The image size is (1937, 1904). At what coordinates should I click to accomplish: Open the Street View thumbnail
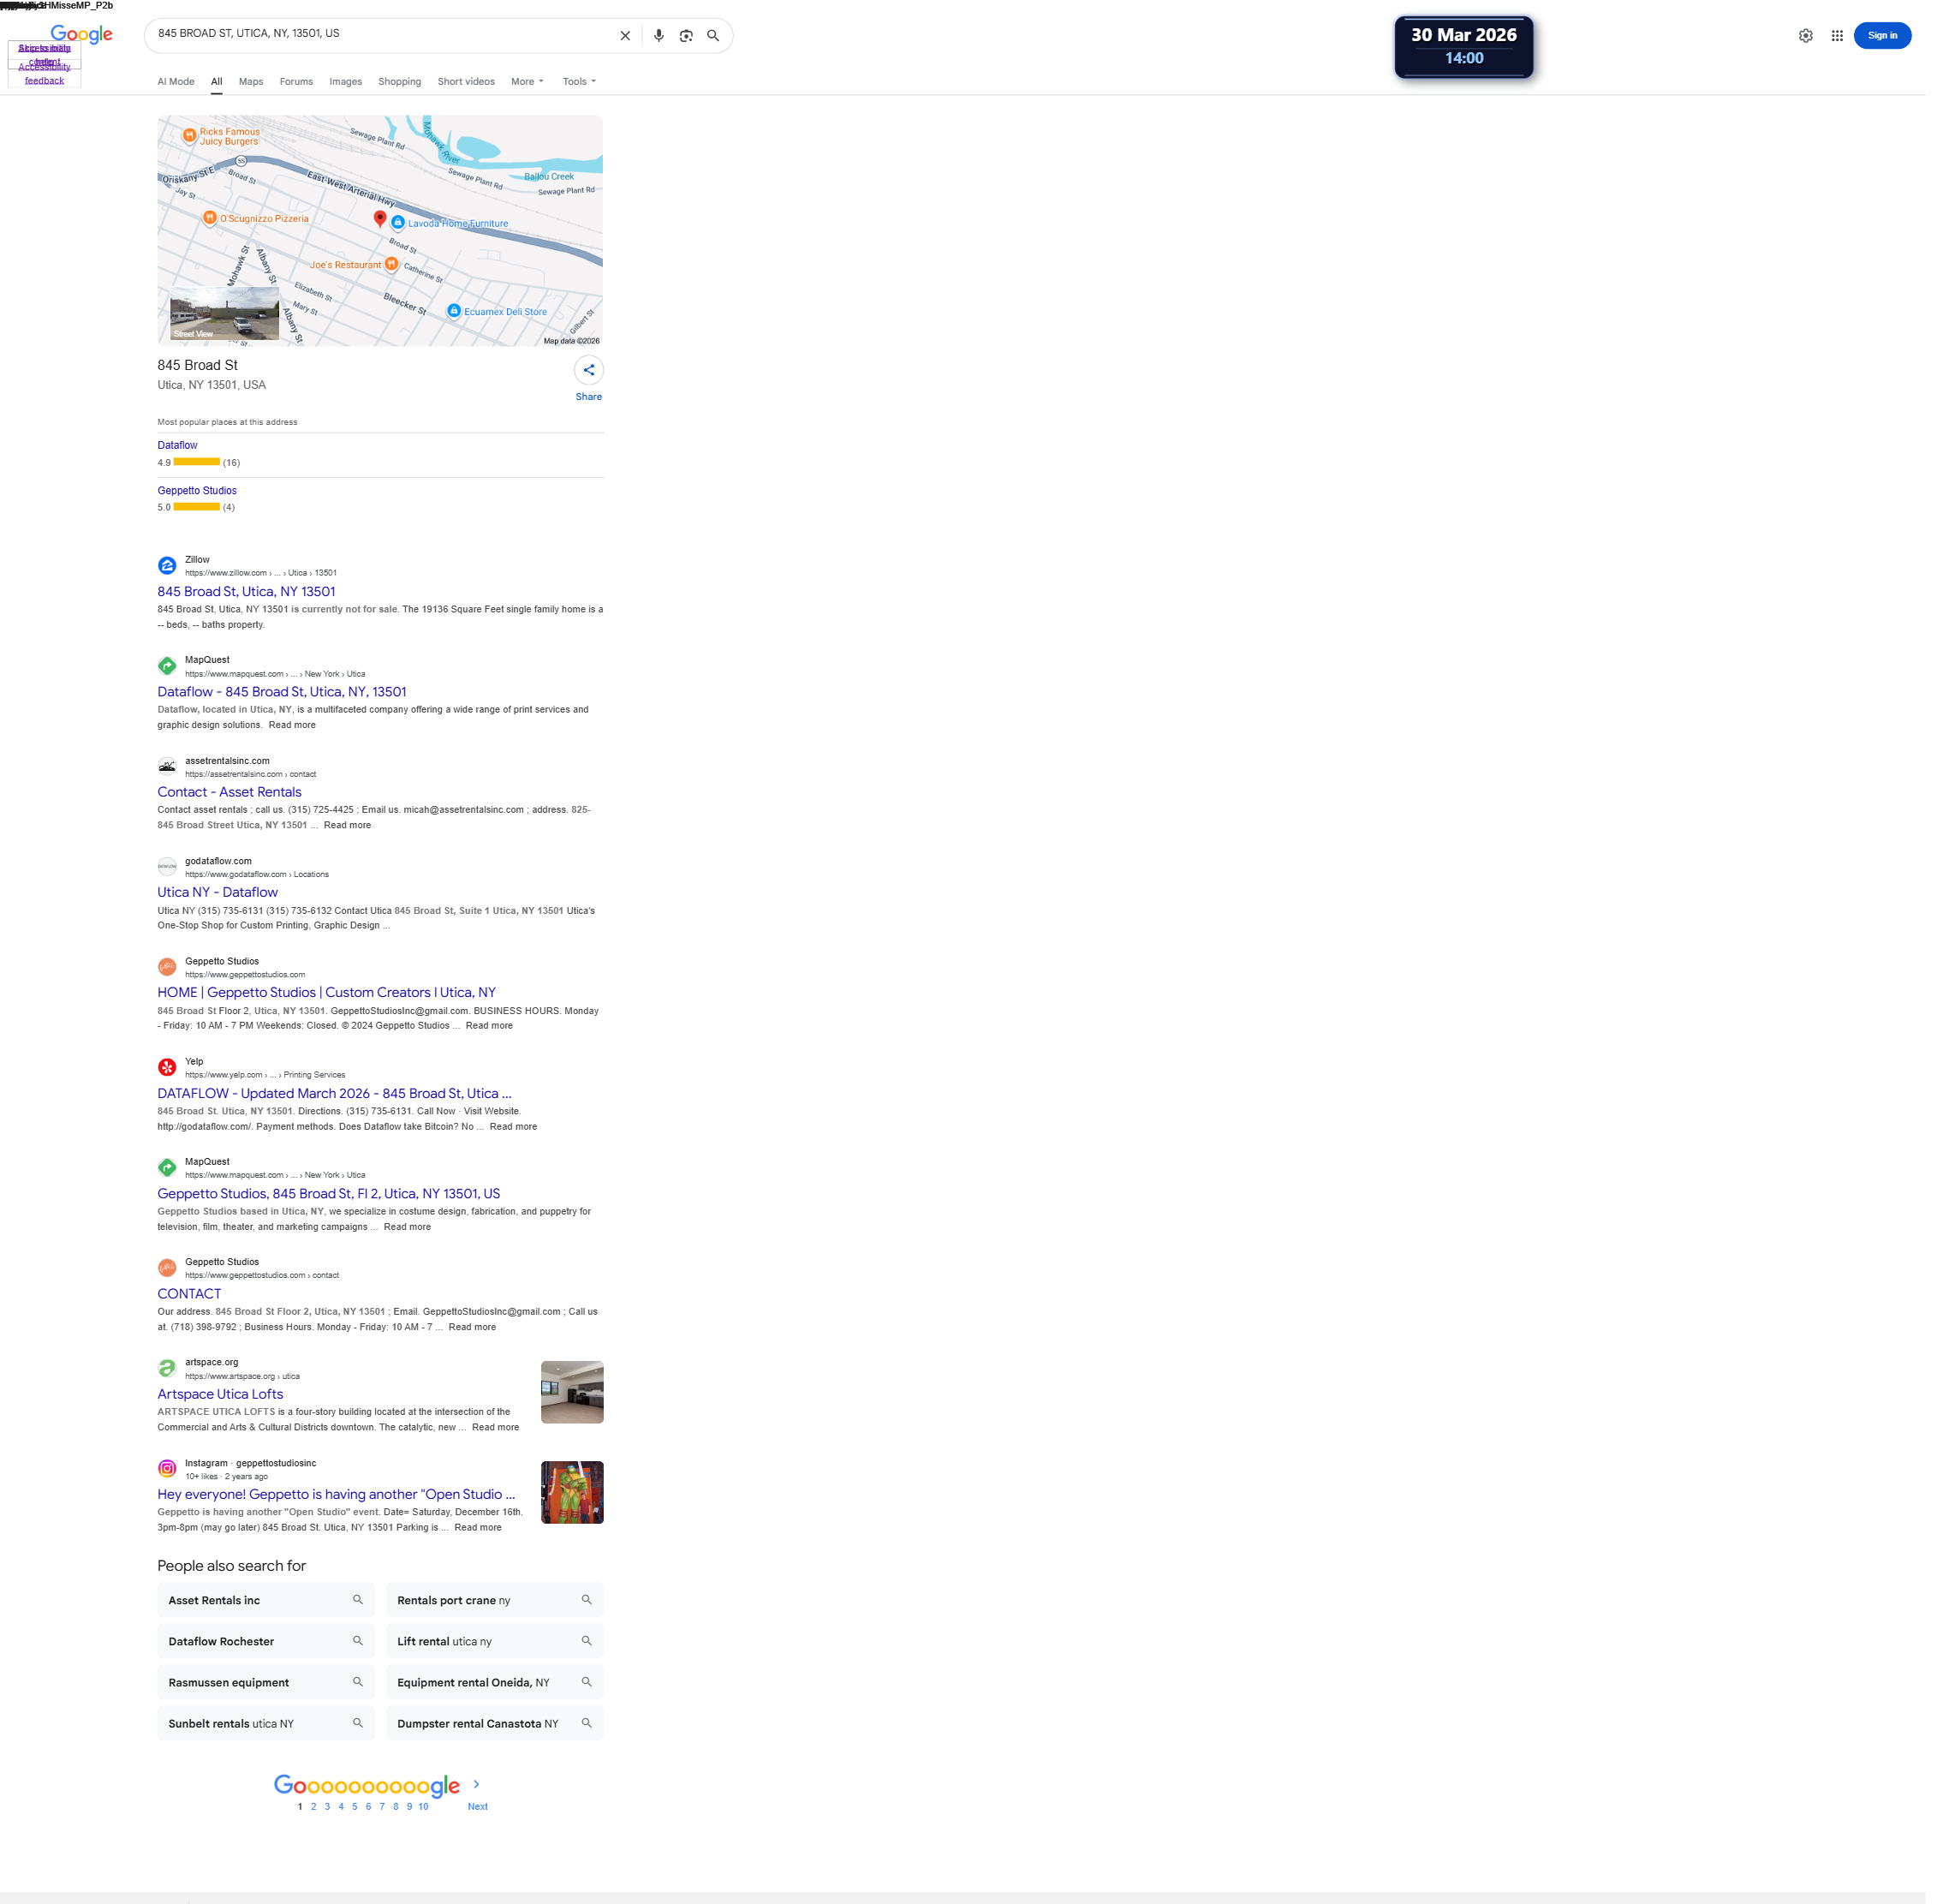[x=224, y=314]
